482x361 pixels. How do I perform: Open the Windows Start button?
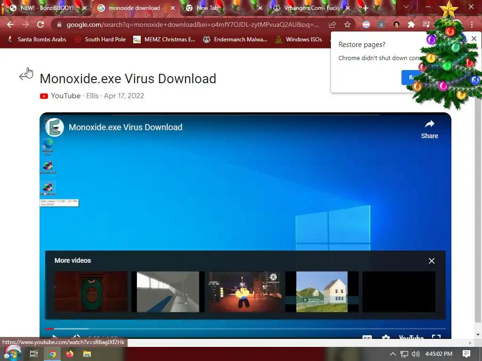[x=12, y=353]
